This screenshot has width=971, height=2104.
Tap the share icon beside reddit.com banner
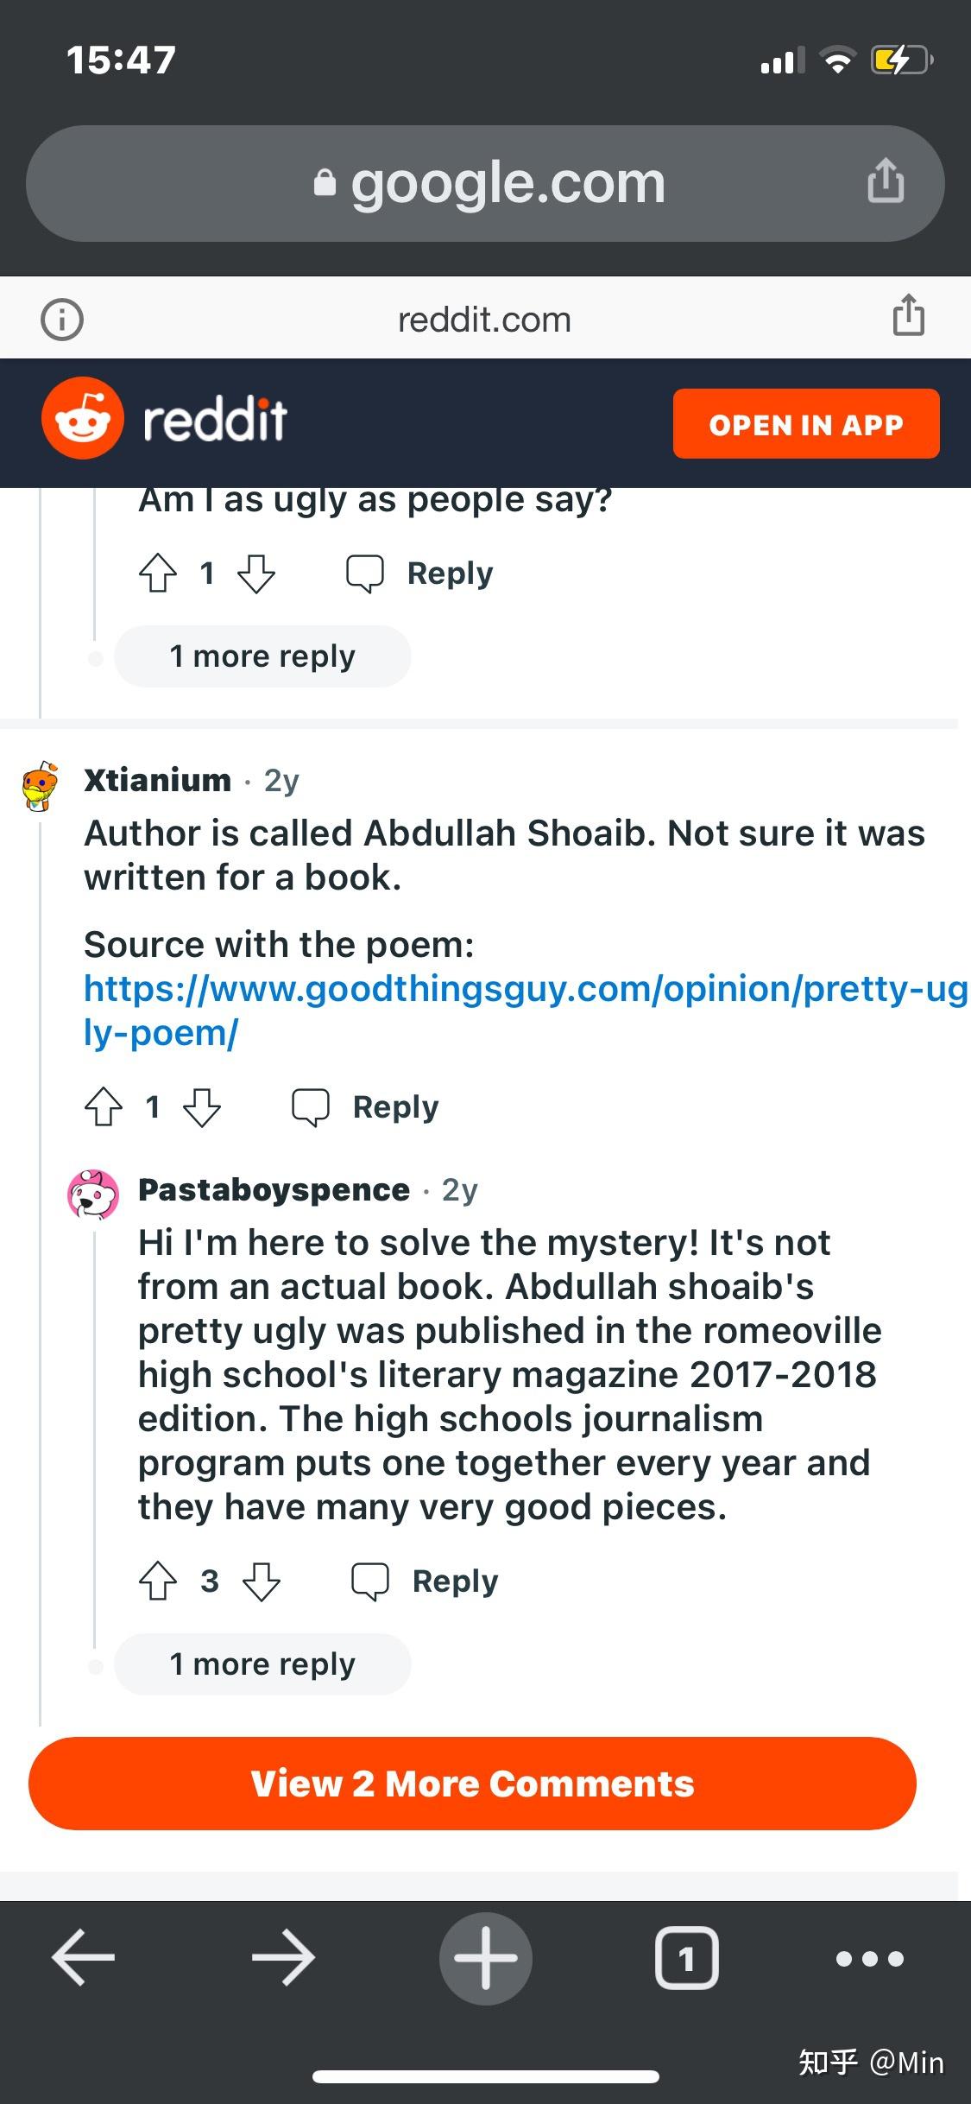point(907,315)
